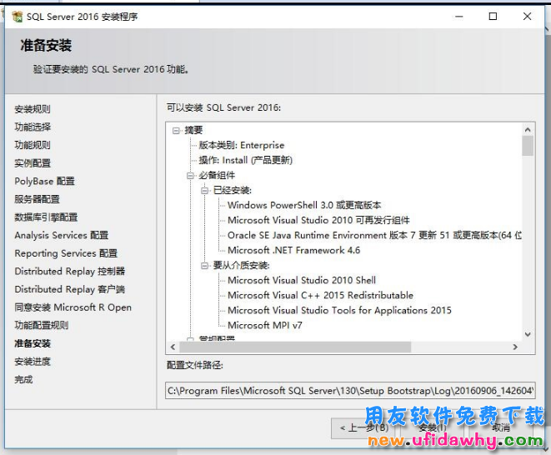Select Microsoft MPI v7 tree item
551x455 pixels.
point(264,325)
